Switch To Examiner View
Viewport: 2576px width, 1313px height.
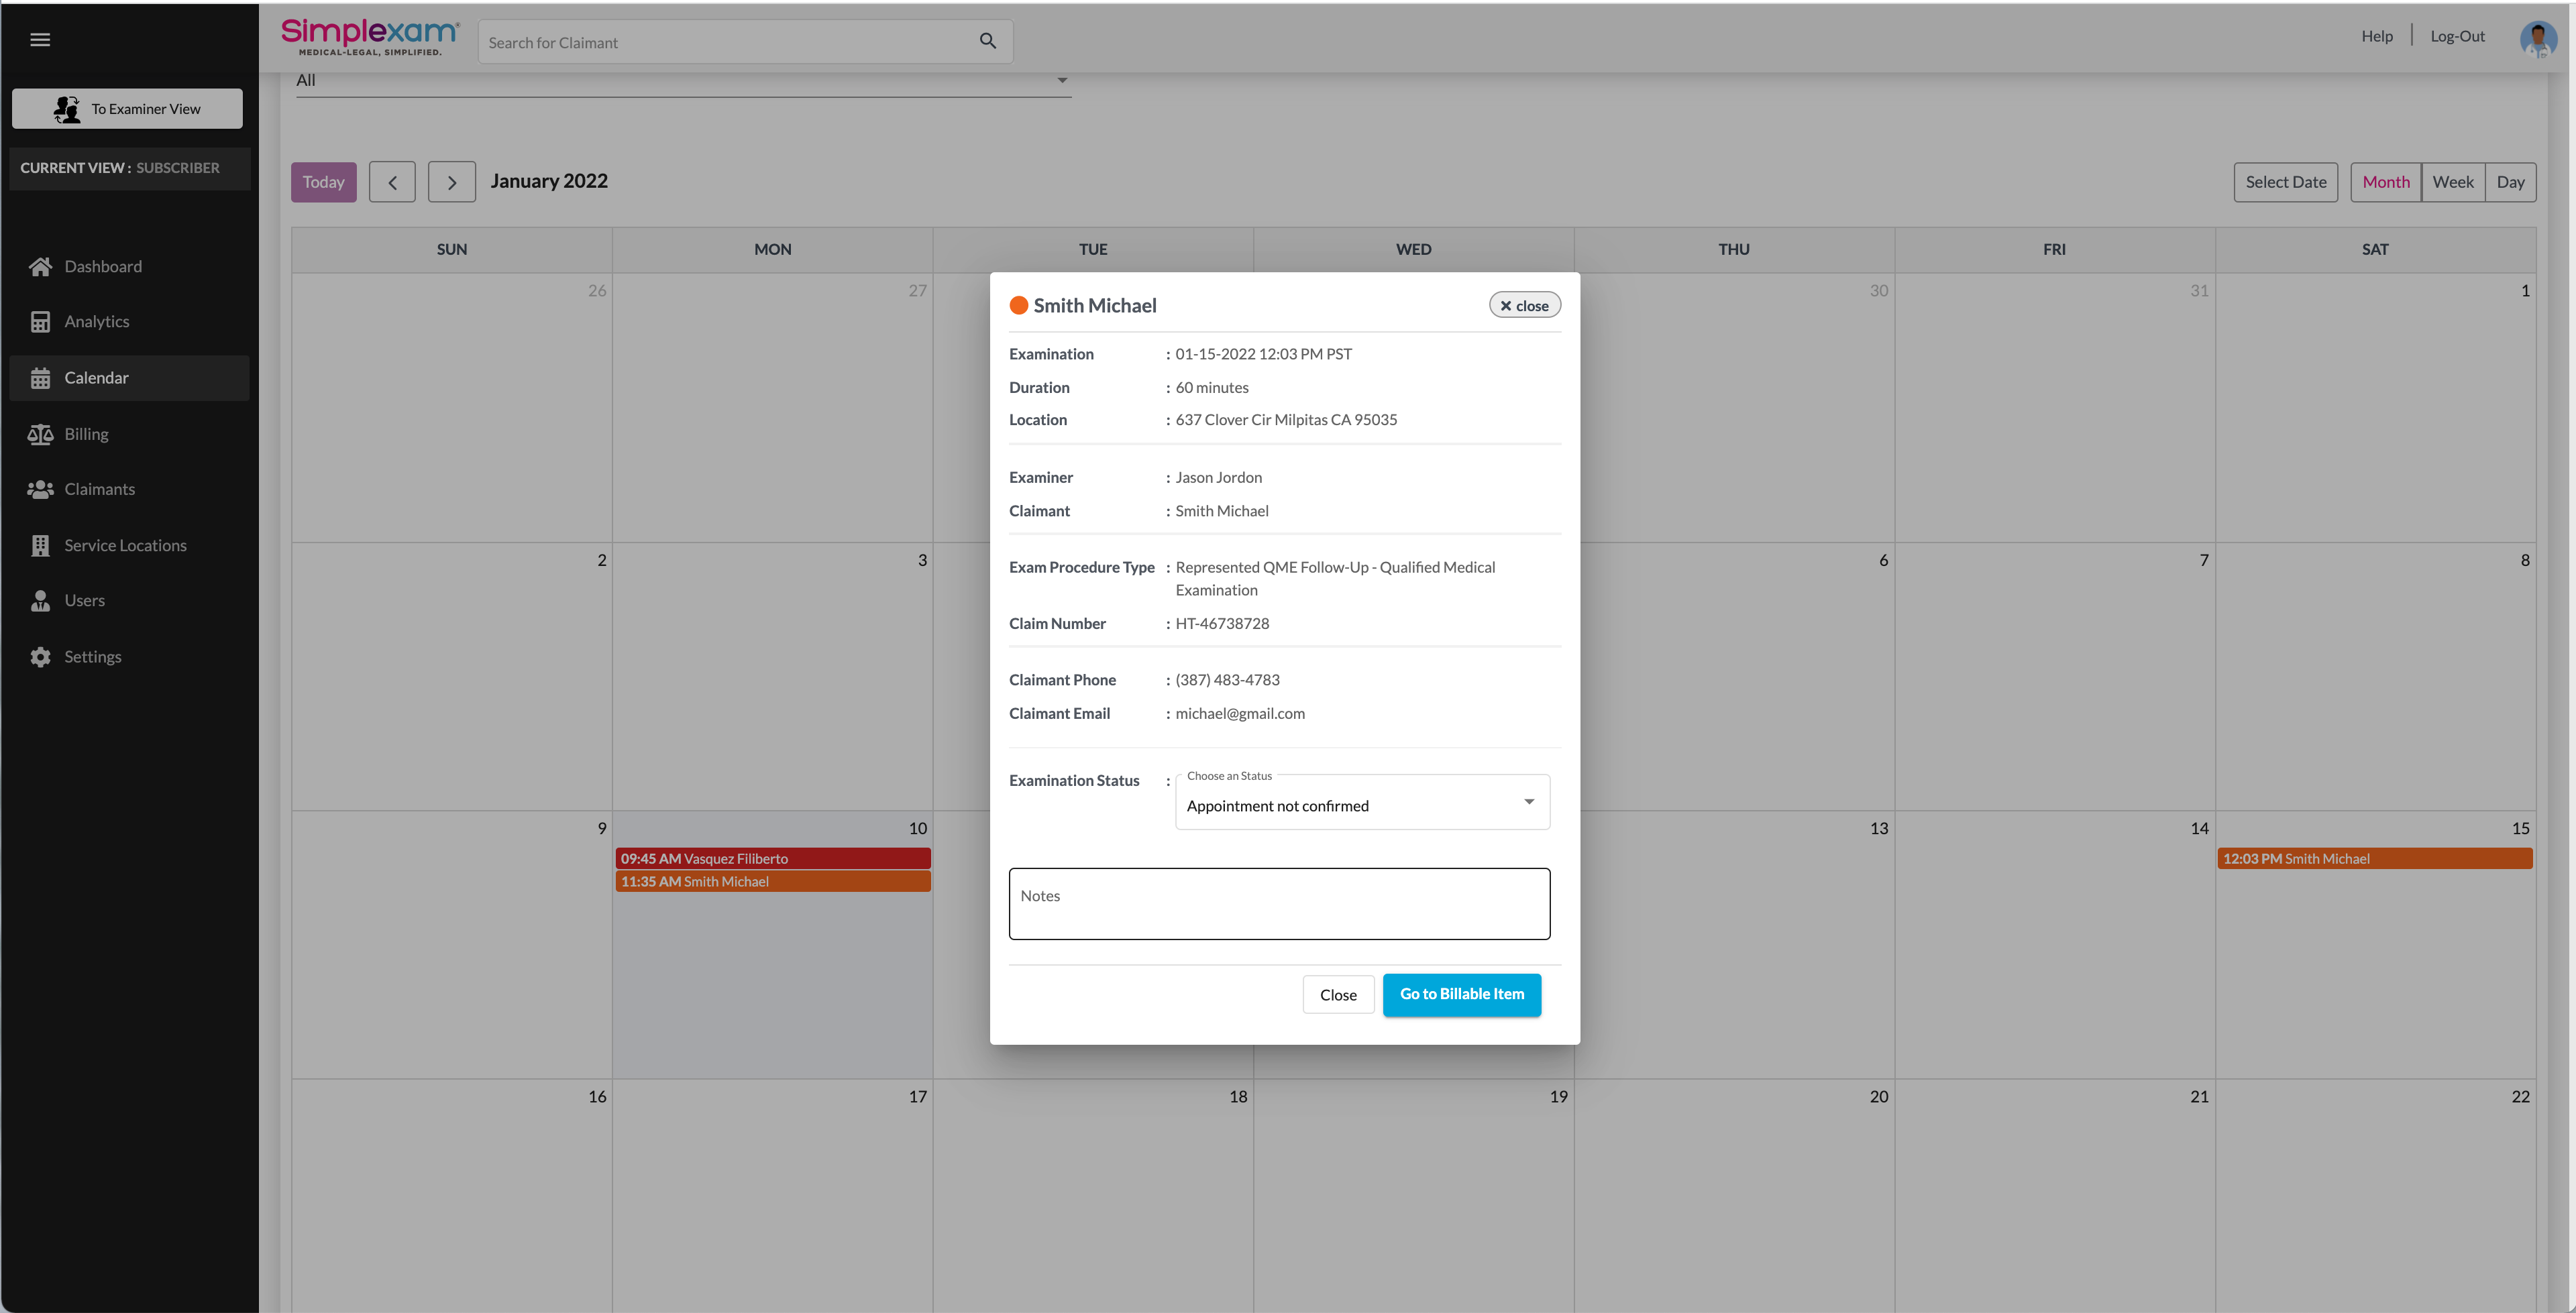point(127,109)
